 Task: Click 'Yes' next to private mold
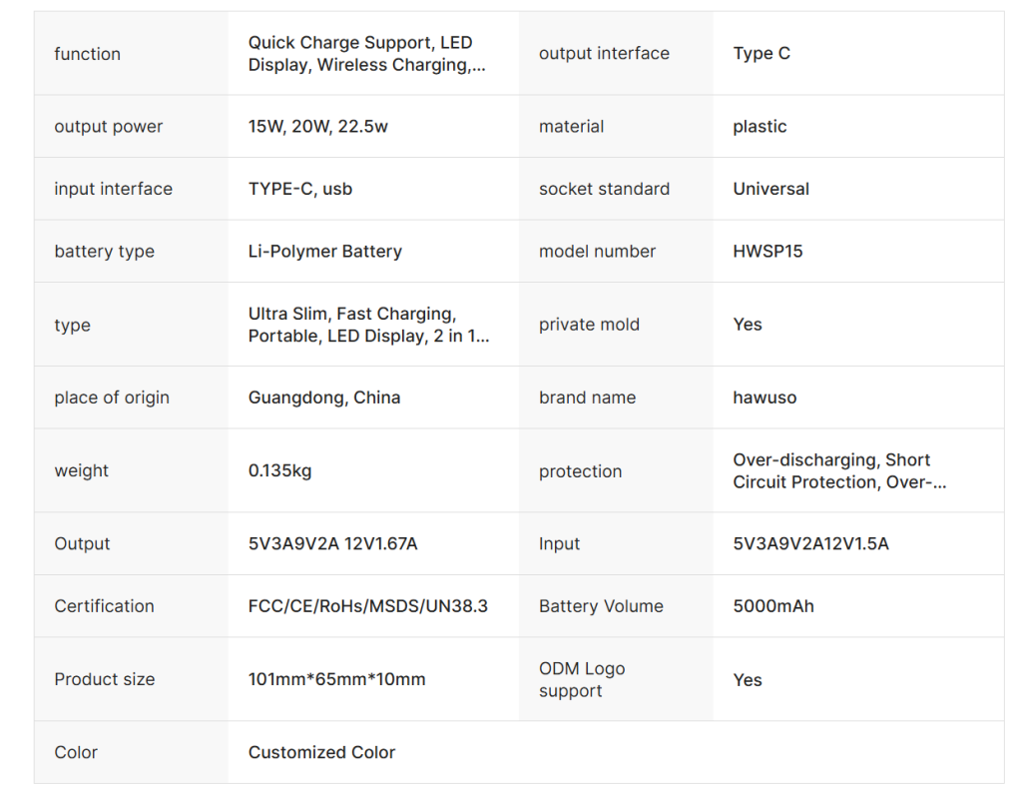tap(748, 325)
